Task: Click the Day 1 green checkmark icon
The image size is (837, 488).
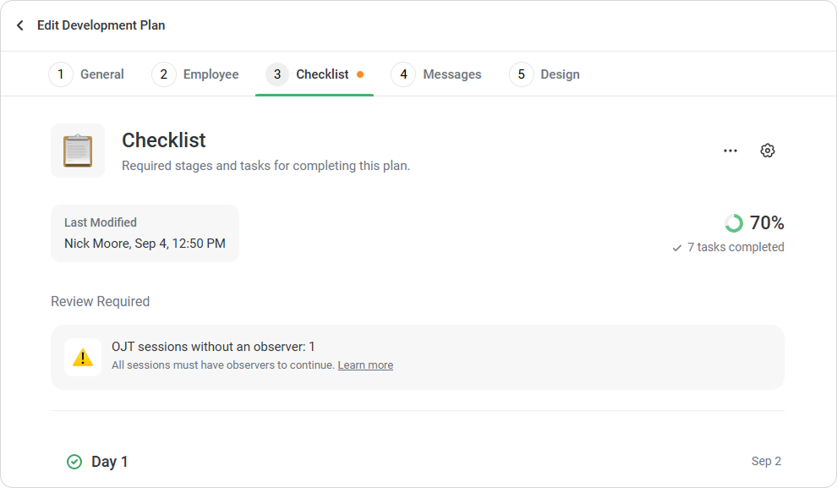Action: pyautogui.click(x=74, y=462)
